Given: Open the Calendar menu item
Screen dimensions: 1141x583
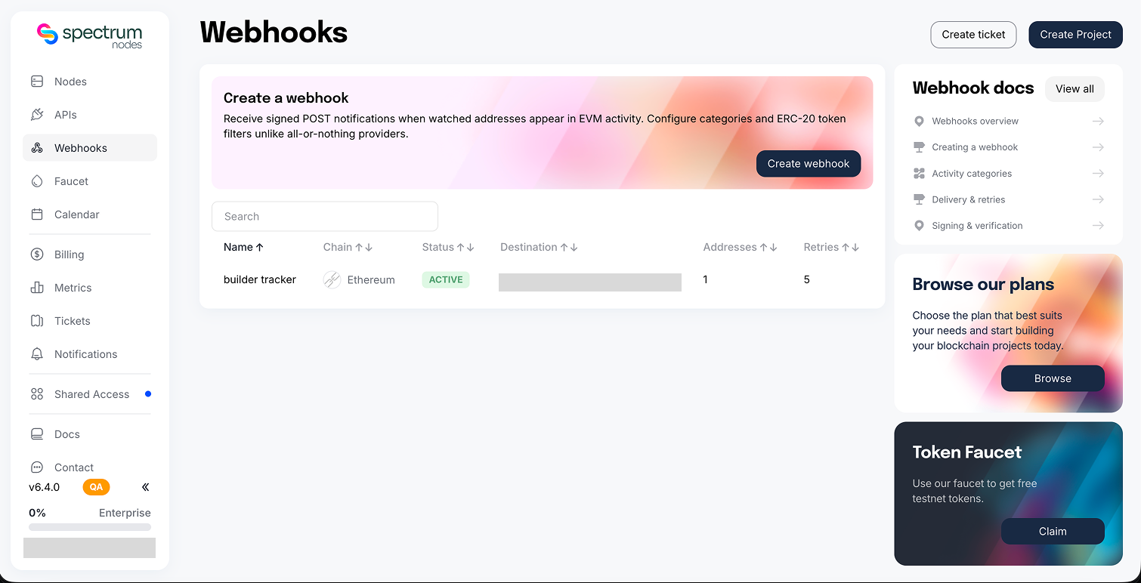Looking at the screenshot, I should pyautogui.click(x=90, y=214).
